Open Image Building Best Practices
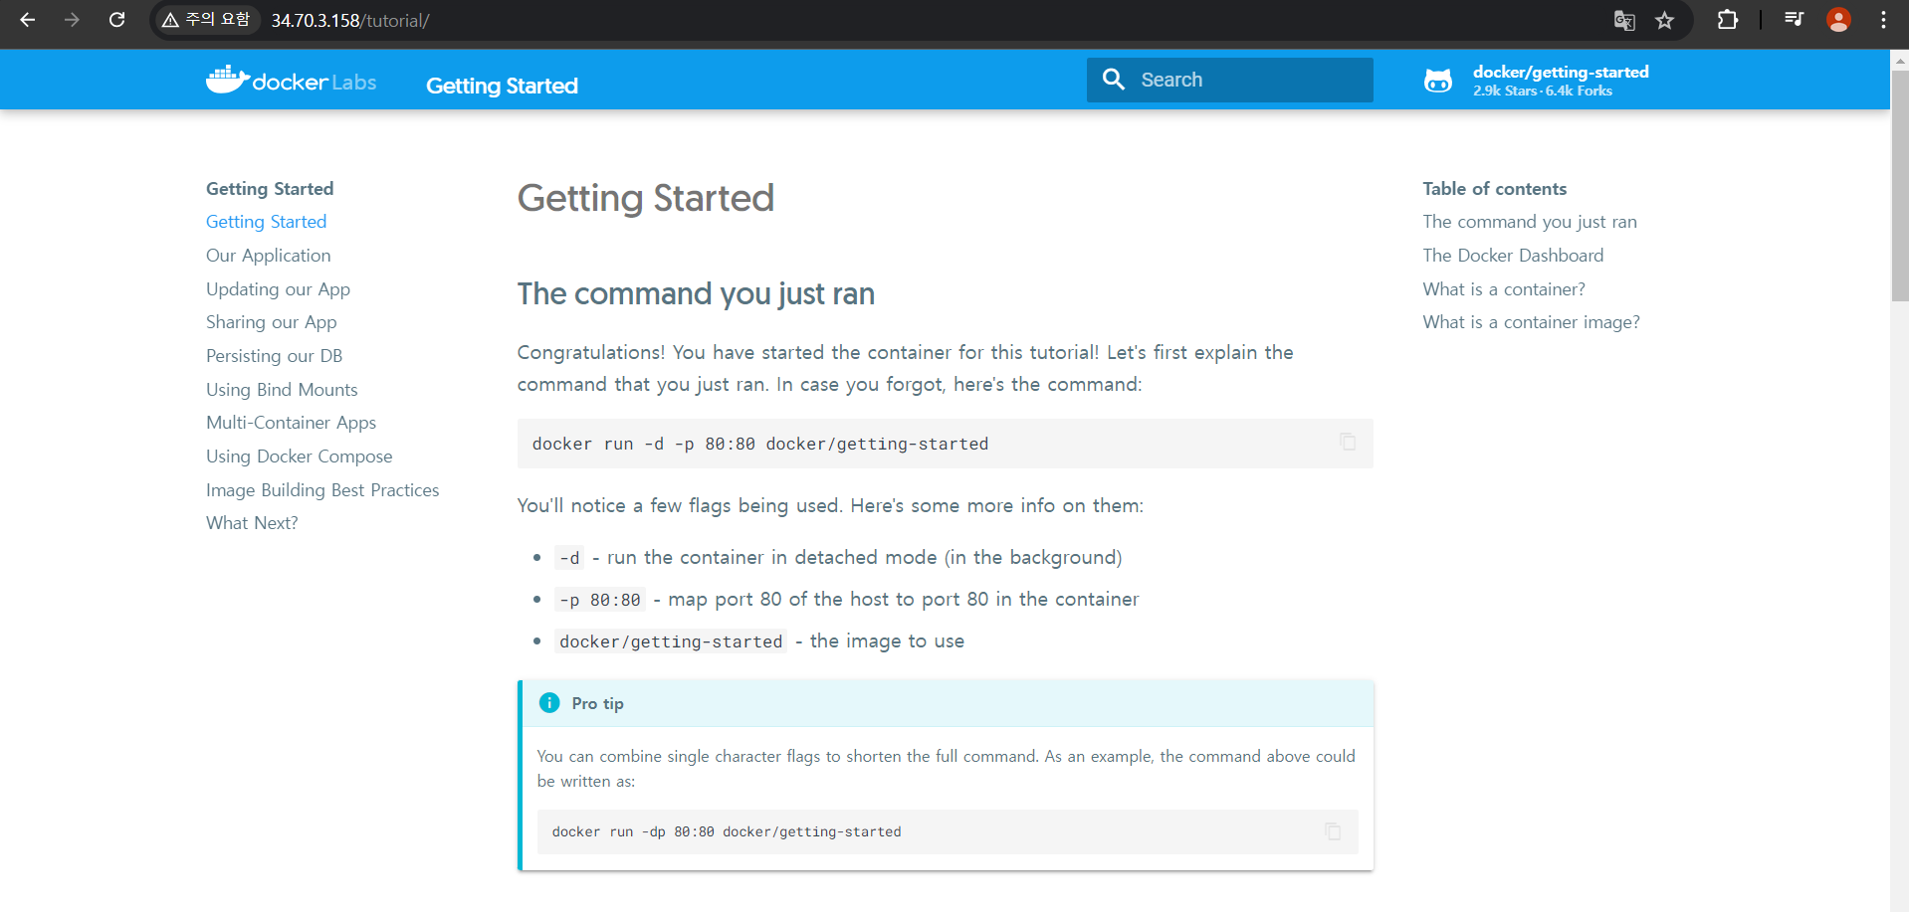1909x912 pixels. [x=322, y=490]
